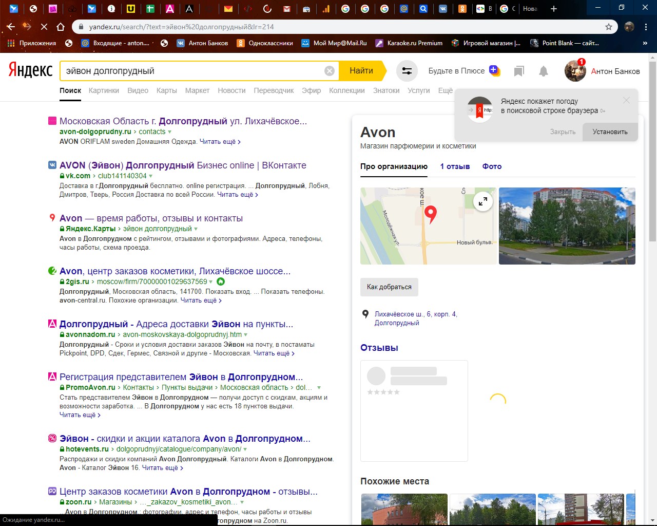Viewport: 657px width, 526px height.
Task: Open the Apps bookmark shortcut
Action: 32,43
